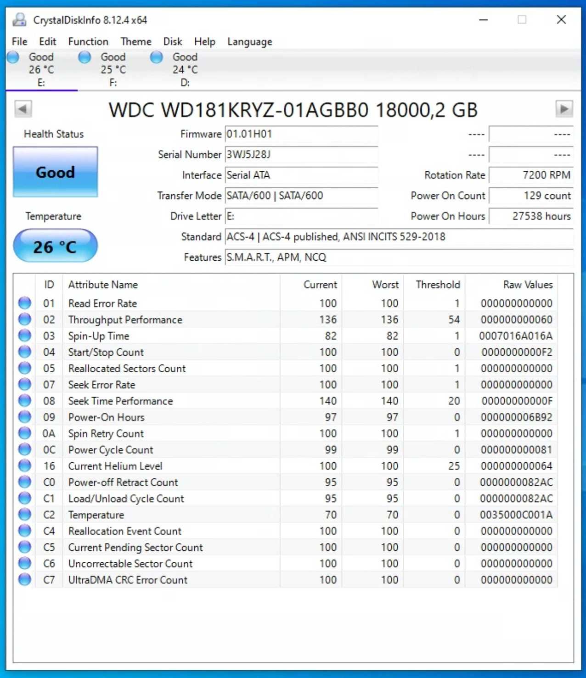586x678 pixels.
Task: Click the Standard field ACS-4
Action: tap(399, 237)
